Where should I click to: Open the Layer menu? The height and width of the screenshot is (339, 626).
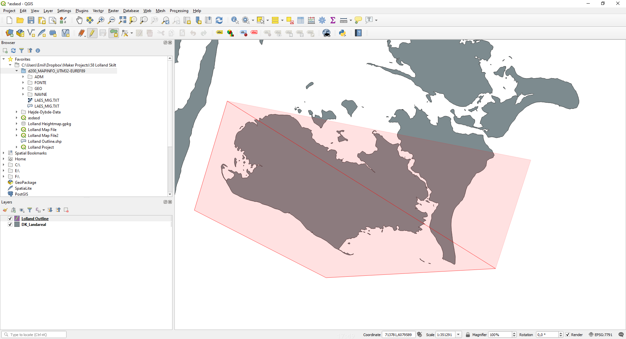point(48,11)
